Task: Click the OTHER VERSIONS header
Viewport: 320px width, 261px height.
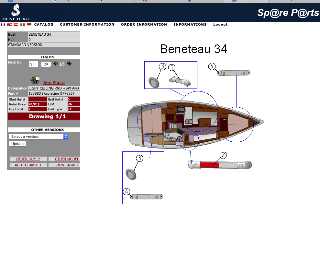Action: (44, 130)
